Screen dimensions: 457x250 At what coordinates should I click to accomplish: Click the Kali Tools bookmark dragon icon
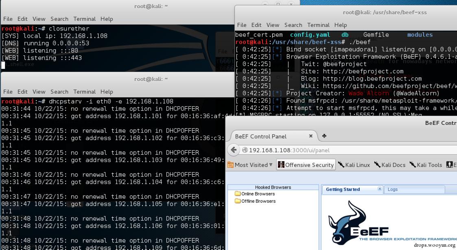412,165
